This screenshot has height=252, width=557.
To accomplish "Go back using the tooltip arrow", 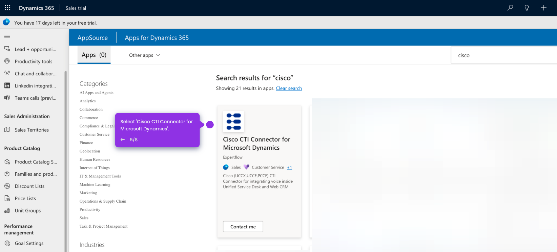I will (x=123, y=140).
